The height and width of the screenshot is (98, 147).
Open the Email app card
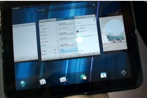point(69,38)
